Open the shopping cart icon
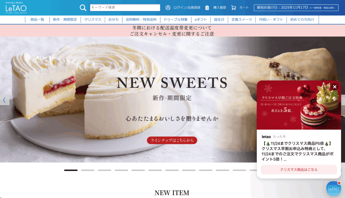The height and width of the screenshot is (198, 345). pyautogui.click(x=233, y=8)
